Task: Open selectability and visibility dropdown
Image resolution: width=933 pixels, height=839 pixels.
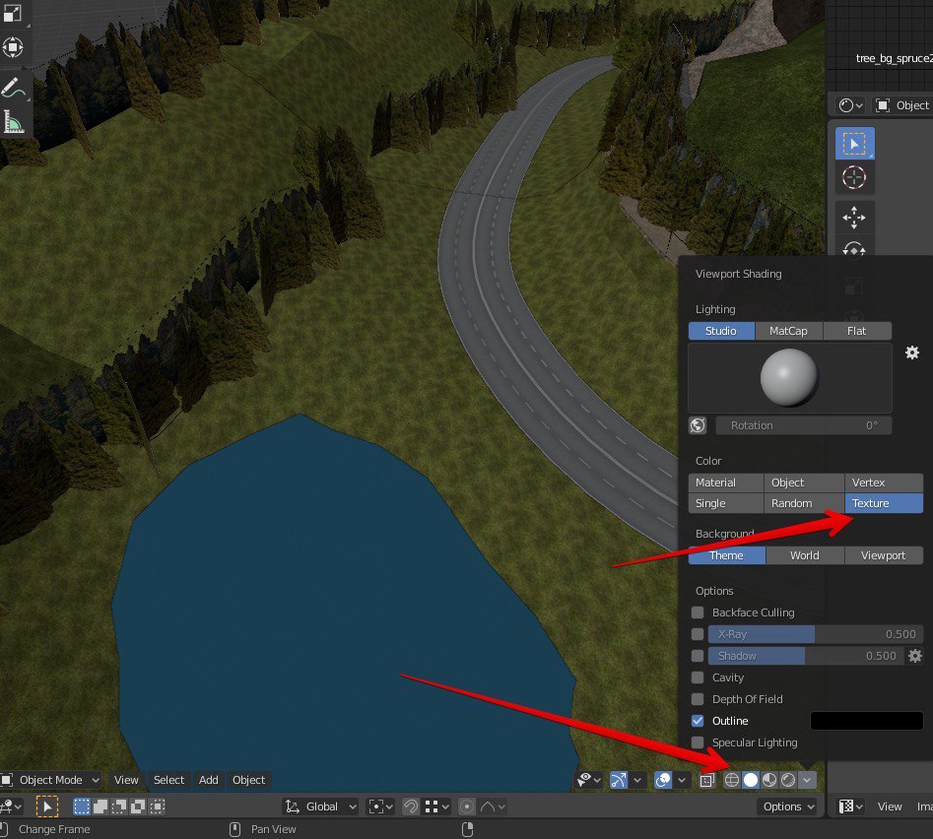Action: click(589, 780)
